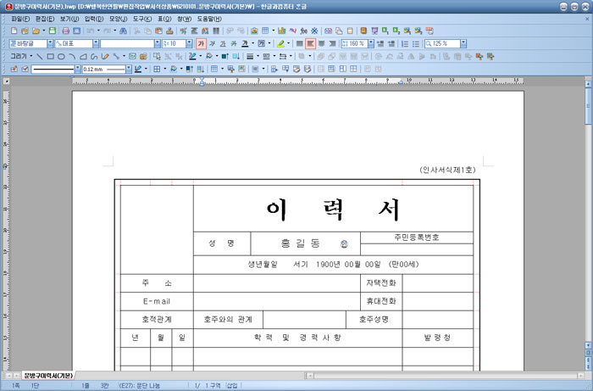
Task: Click the insert table grid icon
Action: tap(266, 31)
